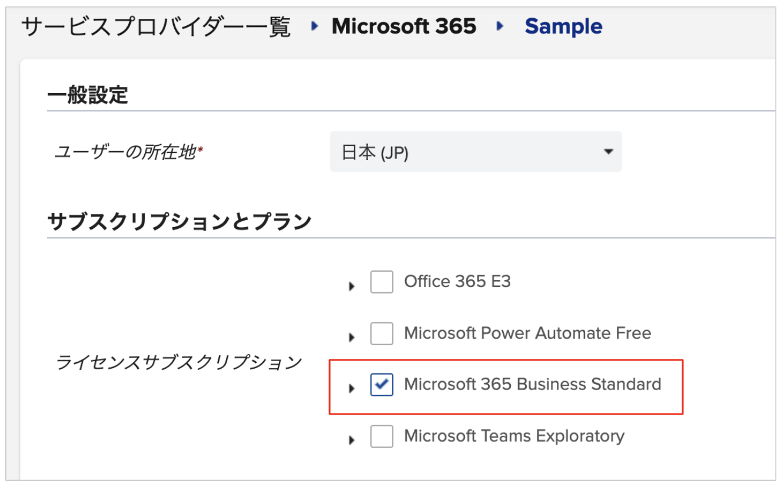The image size is (784, 487).
Task: Click the Microsoft Teams Exploratory label
Action: 514,436
